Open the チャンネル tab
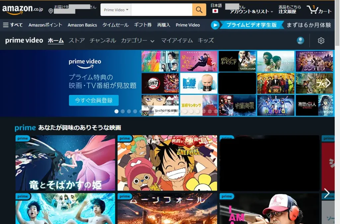The width and height of the screenshot is (340, 224). click(x=103, y=41)
